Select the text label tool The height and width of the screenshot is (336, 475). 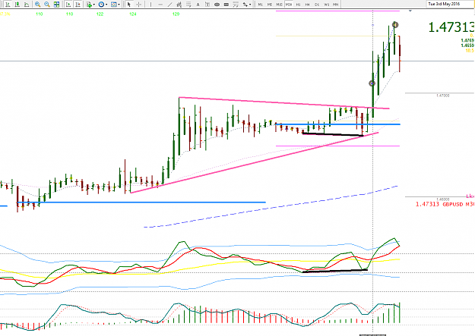click(207, 5)
